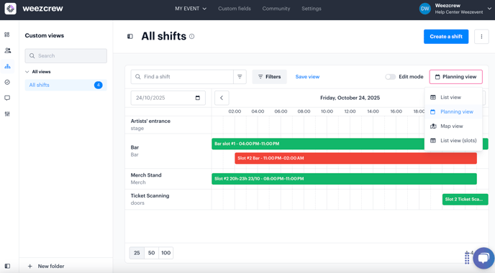The height and width of the screenshot is (273, 495).
Task: Click the sort icon in Find a shift box
Action: (240, 77)
